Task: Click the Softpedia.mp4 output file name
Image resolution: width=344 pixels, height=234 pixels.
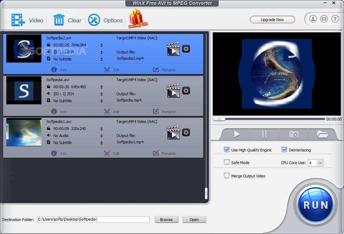Action: point(129,100)
